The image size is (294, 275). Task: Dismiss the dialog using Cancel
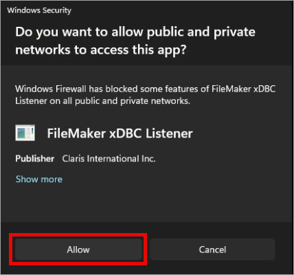tap(212, 250)
